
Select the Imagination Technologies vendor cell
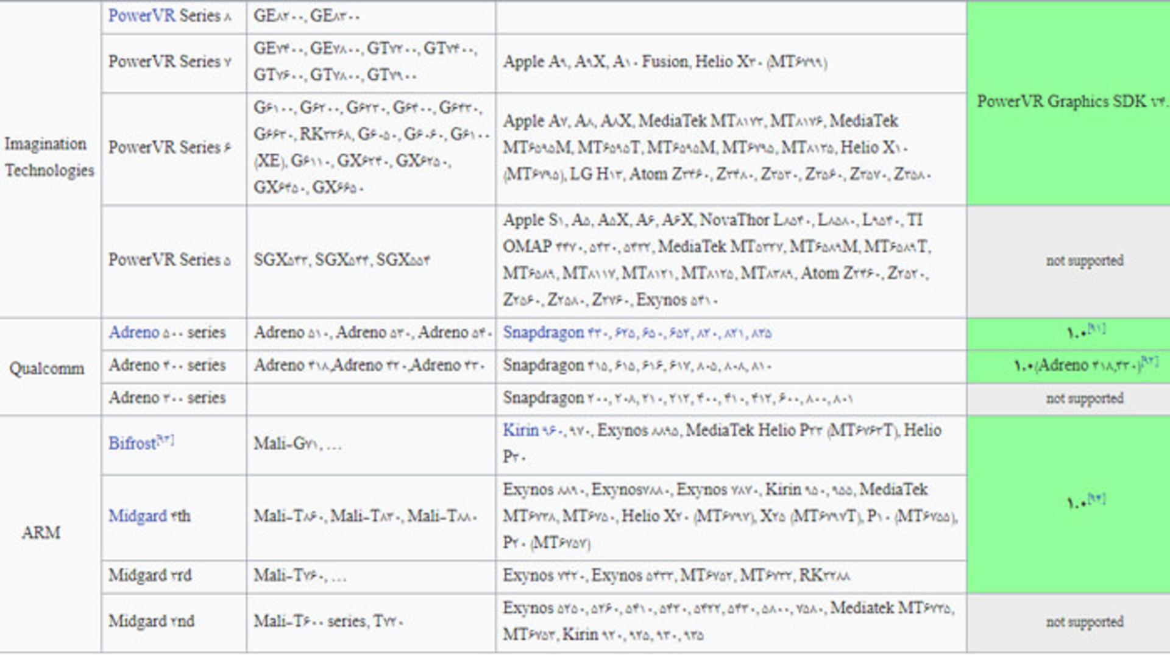point(50,158)
